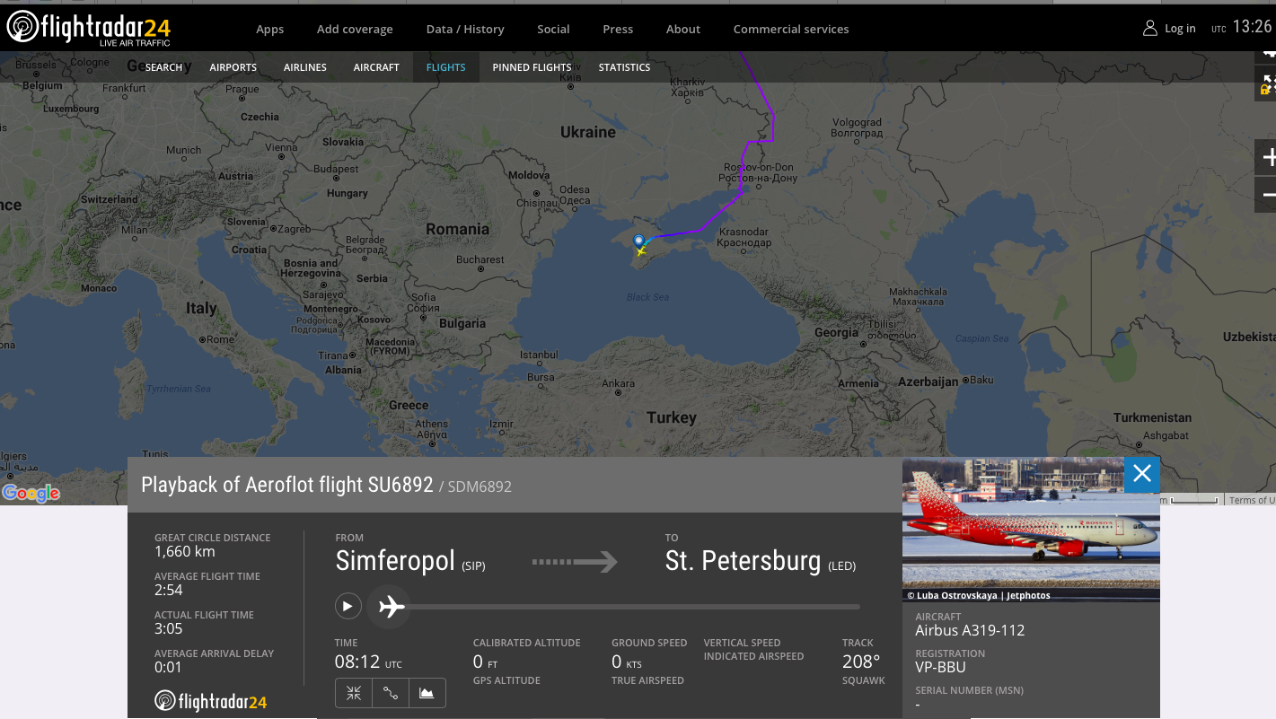The height and width of the screenshot is (719, 1276).
Task: Close the flight playback panel
Action: coord(1141,474)
